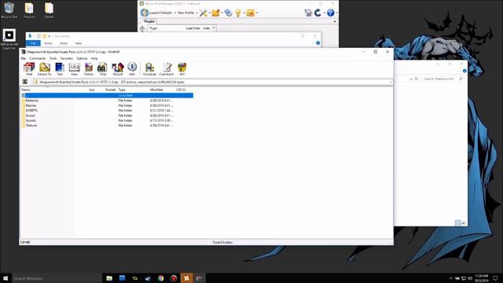Screen dimensions: 503x283
Task: Show hidden system tray icons chevron
Action: tap(450, 278)
